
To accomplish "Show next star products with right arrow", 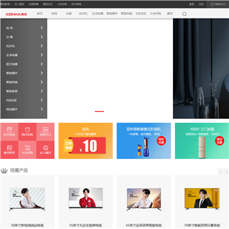I will [226, 171].
